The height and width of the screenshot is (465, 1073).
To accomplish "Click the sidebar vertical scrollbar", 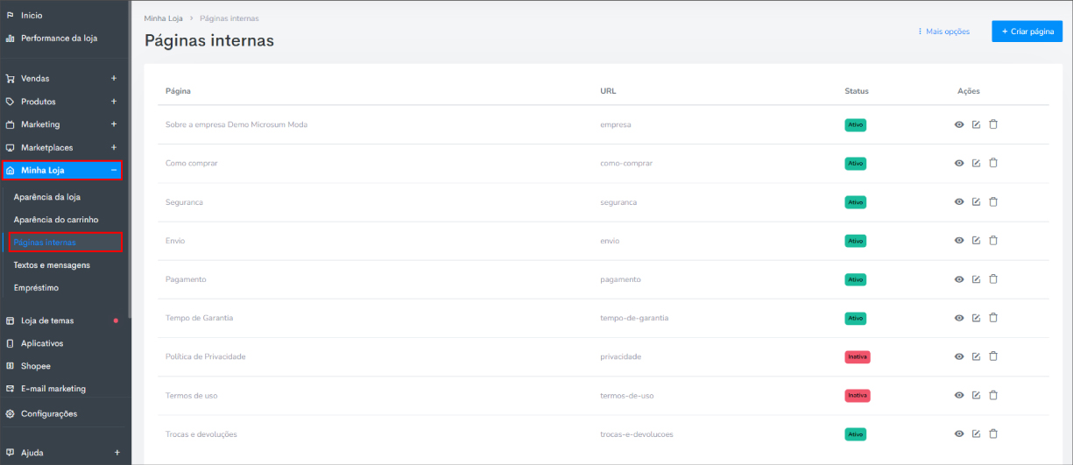I will (130, 158).
